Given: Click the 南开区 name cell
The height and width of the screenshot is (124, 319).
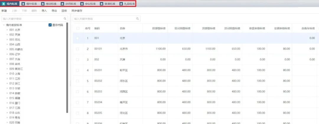Looking at the screenshot, I should [x=124, y=102].
